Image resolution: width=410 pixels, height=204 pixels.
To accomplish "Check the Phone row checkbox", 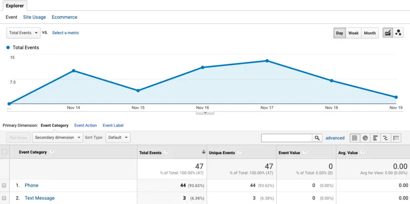I will 4,186.
